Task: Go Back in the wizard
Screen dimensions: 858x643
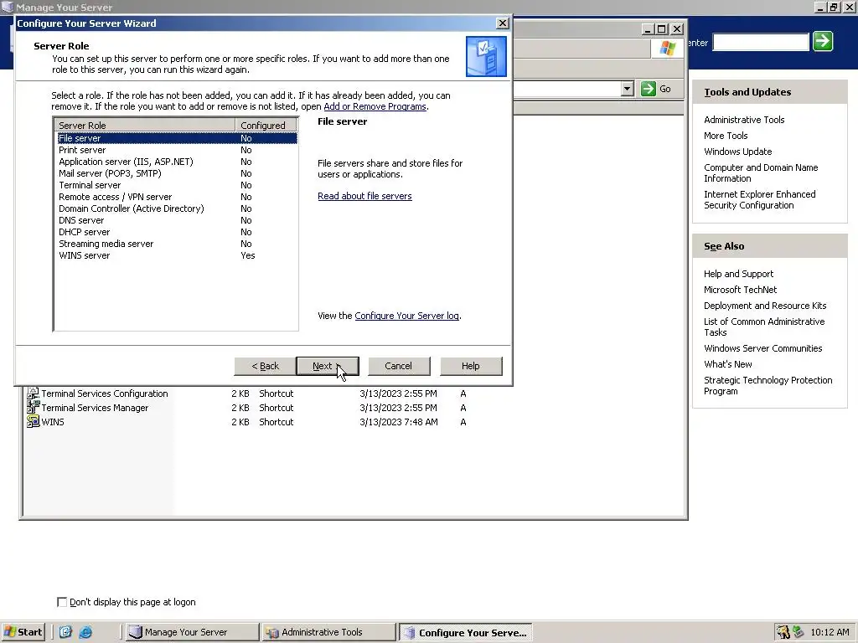Action: pyautogui.click(x=265, y=366)
